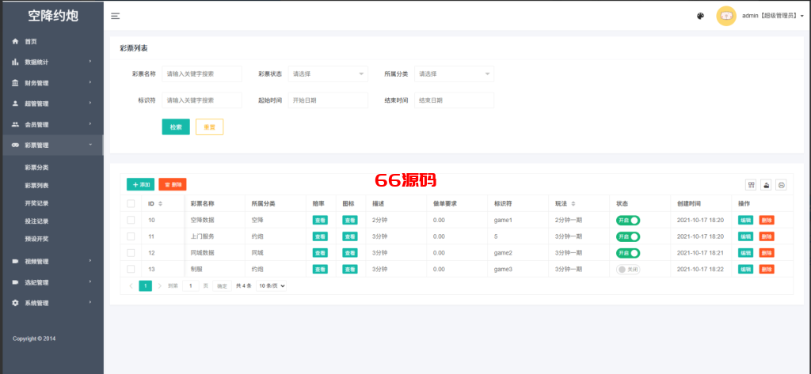
Task: Collapse the 彩票管理 sidebar menu
Action: coord(51,145)
